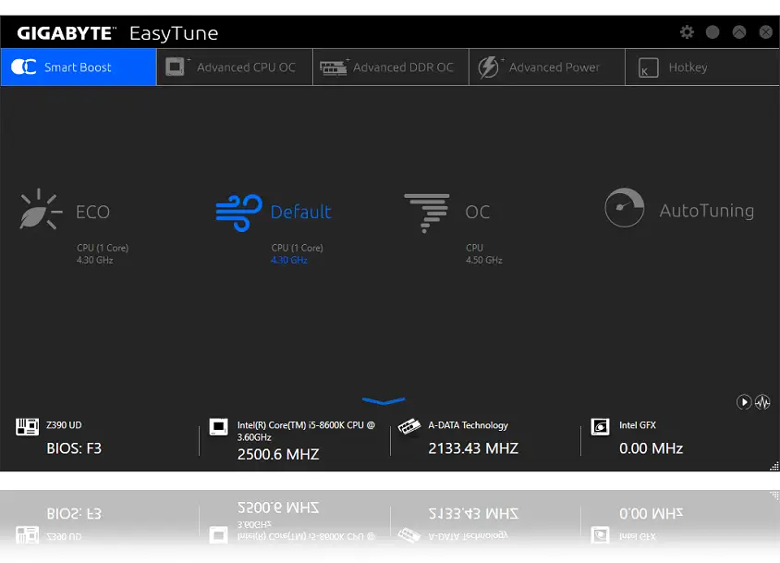Screen dimensions: 780x563
Task: Click the keyboard K icon on Hotkey tab
Action: pyautogui.click(x=648, y=67)
